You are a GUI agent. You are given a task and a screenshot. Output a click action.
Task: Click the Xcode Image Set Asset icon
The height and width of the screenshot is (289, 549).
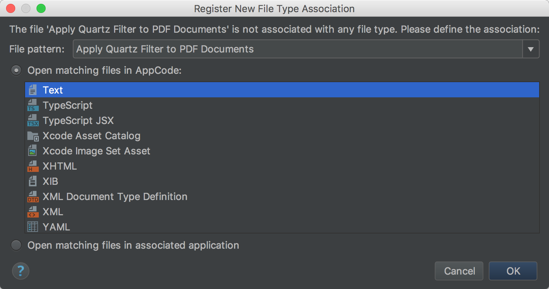(33, 151)
